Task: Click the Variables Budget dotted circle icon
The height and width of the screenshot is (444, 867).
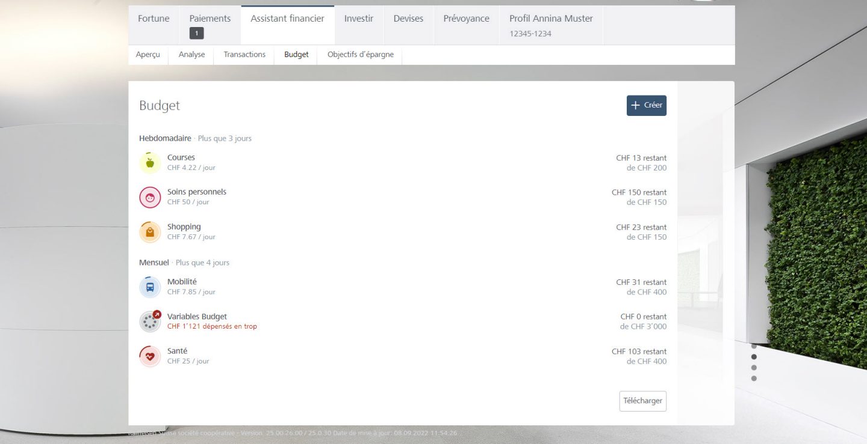Action: click(x=150, y=321)
